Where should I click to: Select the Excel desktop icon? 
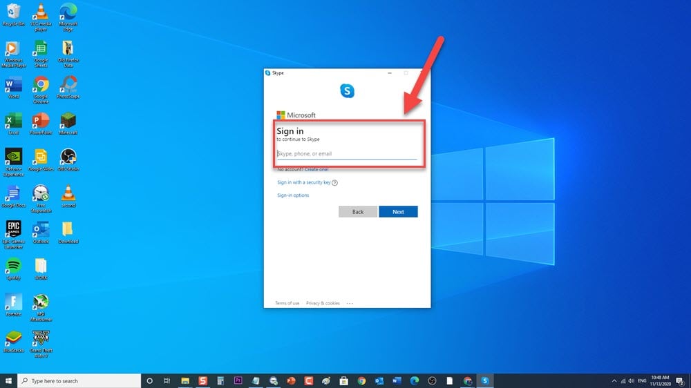coord(14,124)
